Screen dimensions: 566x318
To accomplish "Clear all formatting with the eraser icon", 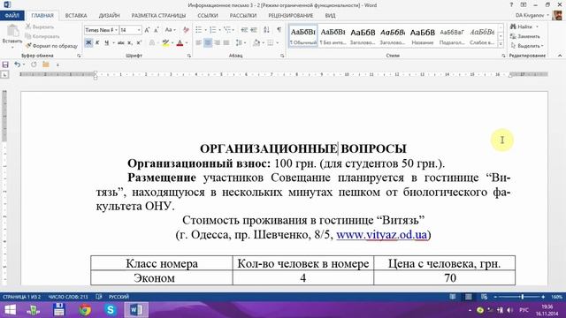I will [186, 30].
